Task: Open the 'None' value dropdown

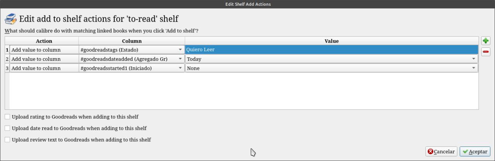Action: click(474, 68)
